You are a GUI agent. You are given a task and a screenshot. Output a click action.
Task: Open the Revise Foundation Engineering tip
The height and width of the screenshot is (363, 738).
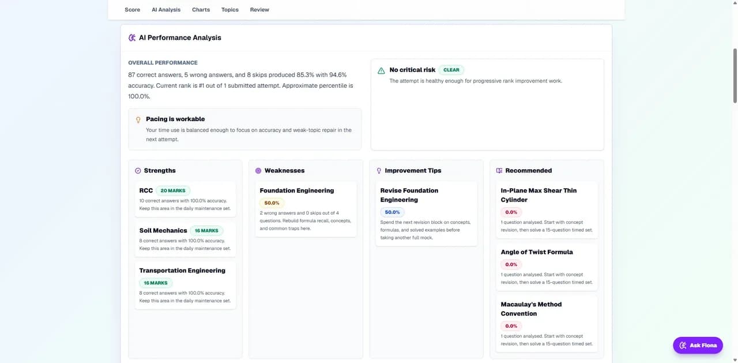click(x=409, y=195)
